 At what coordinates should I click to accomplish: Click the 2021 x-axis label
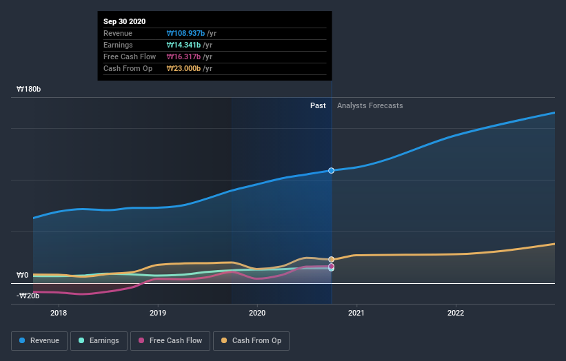pyautogui.click(x=356, y=313)
